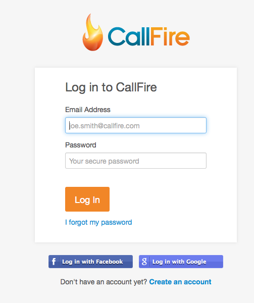
Task: Choose "Log in with Google" button label
Action: click(x=179, y=262)
